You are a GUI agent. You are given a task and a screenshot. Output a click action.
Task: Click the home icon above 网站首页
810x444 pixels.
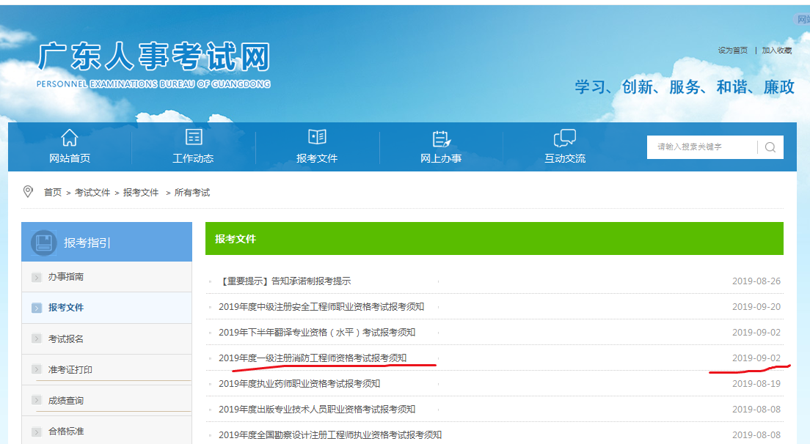(69, 136)
